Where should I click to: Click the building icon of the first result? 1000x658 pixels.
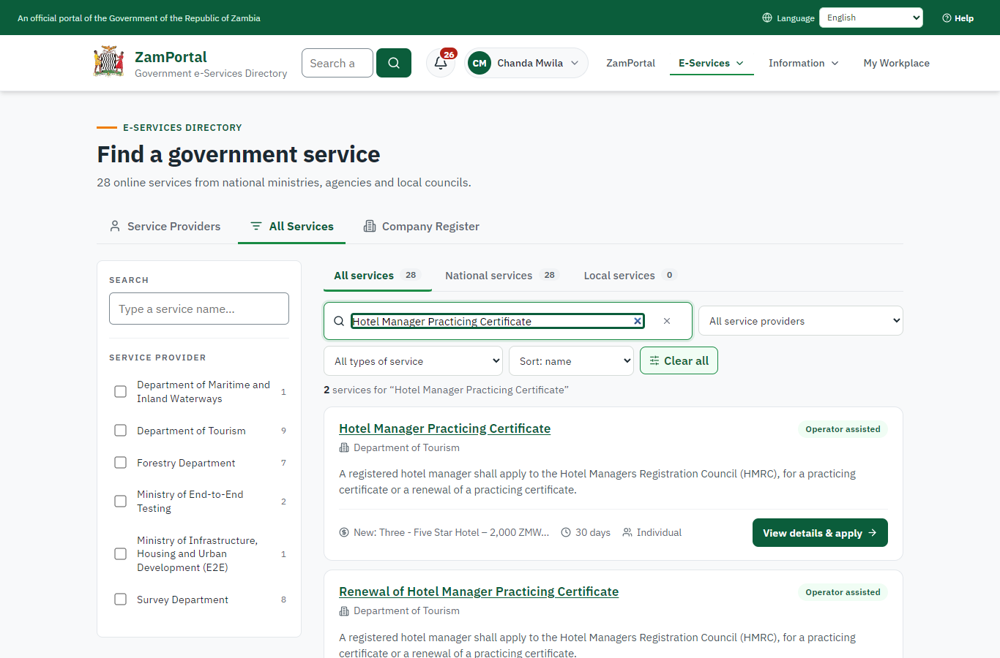[344, 447]
